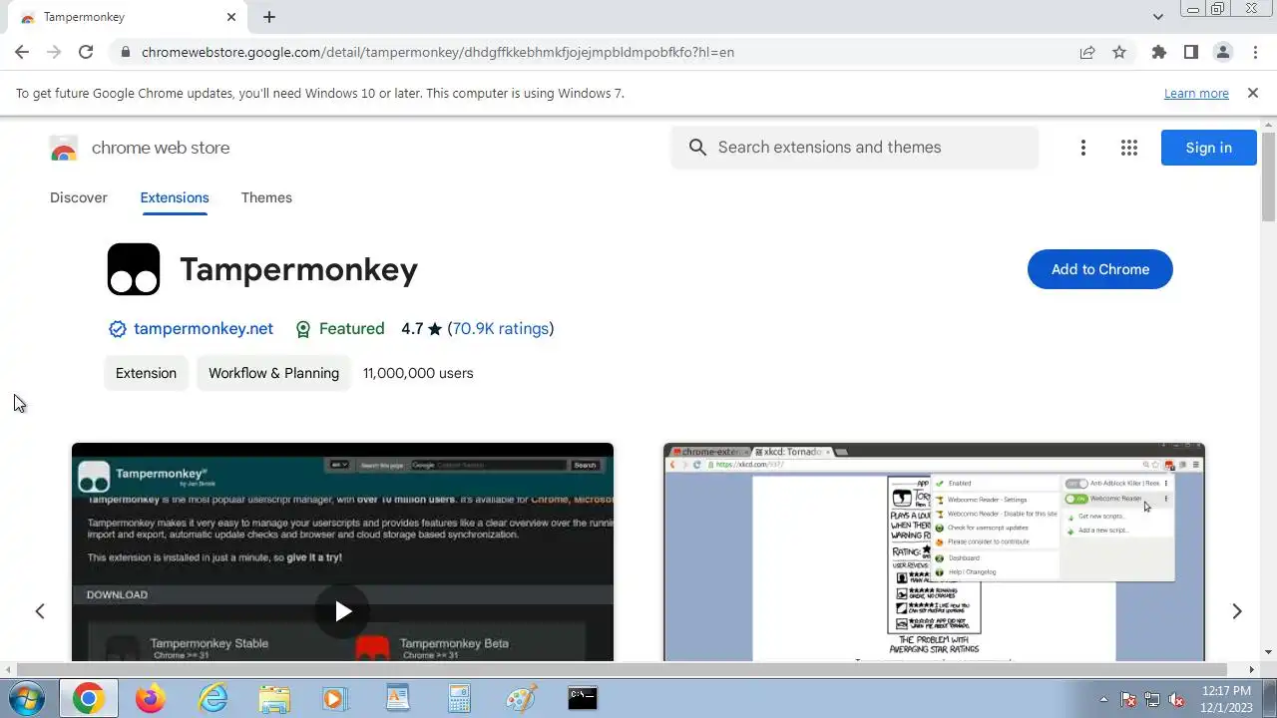Viewport: 1277px width, 718px height.
Task: Bookmark this tab with the star icon
Action: click(x=1119, y=52)
